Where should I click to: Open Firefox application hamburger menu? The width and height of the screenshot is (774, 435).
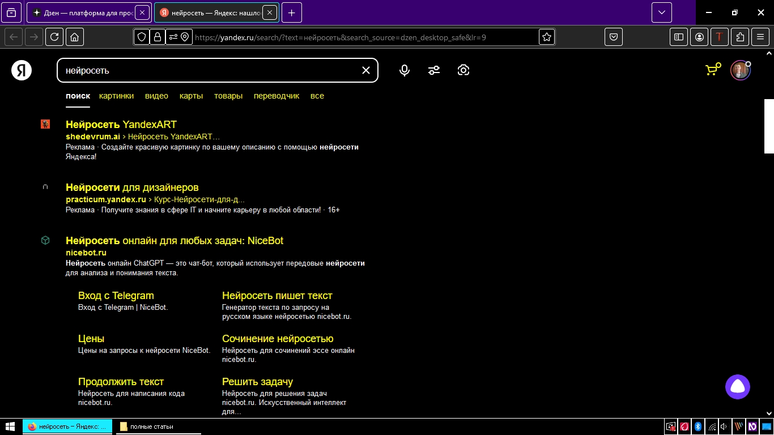[760, 37]
